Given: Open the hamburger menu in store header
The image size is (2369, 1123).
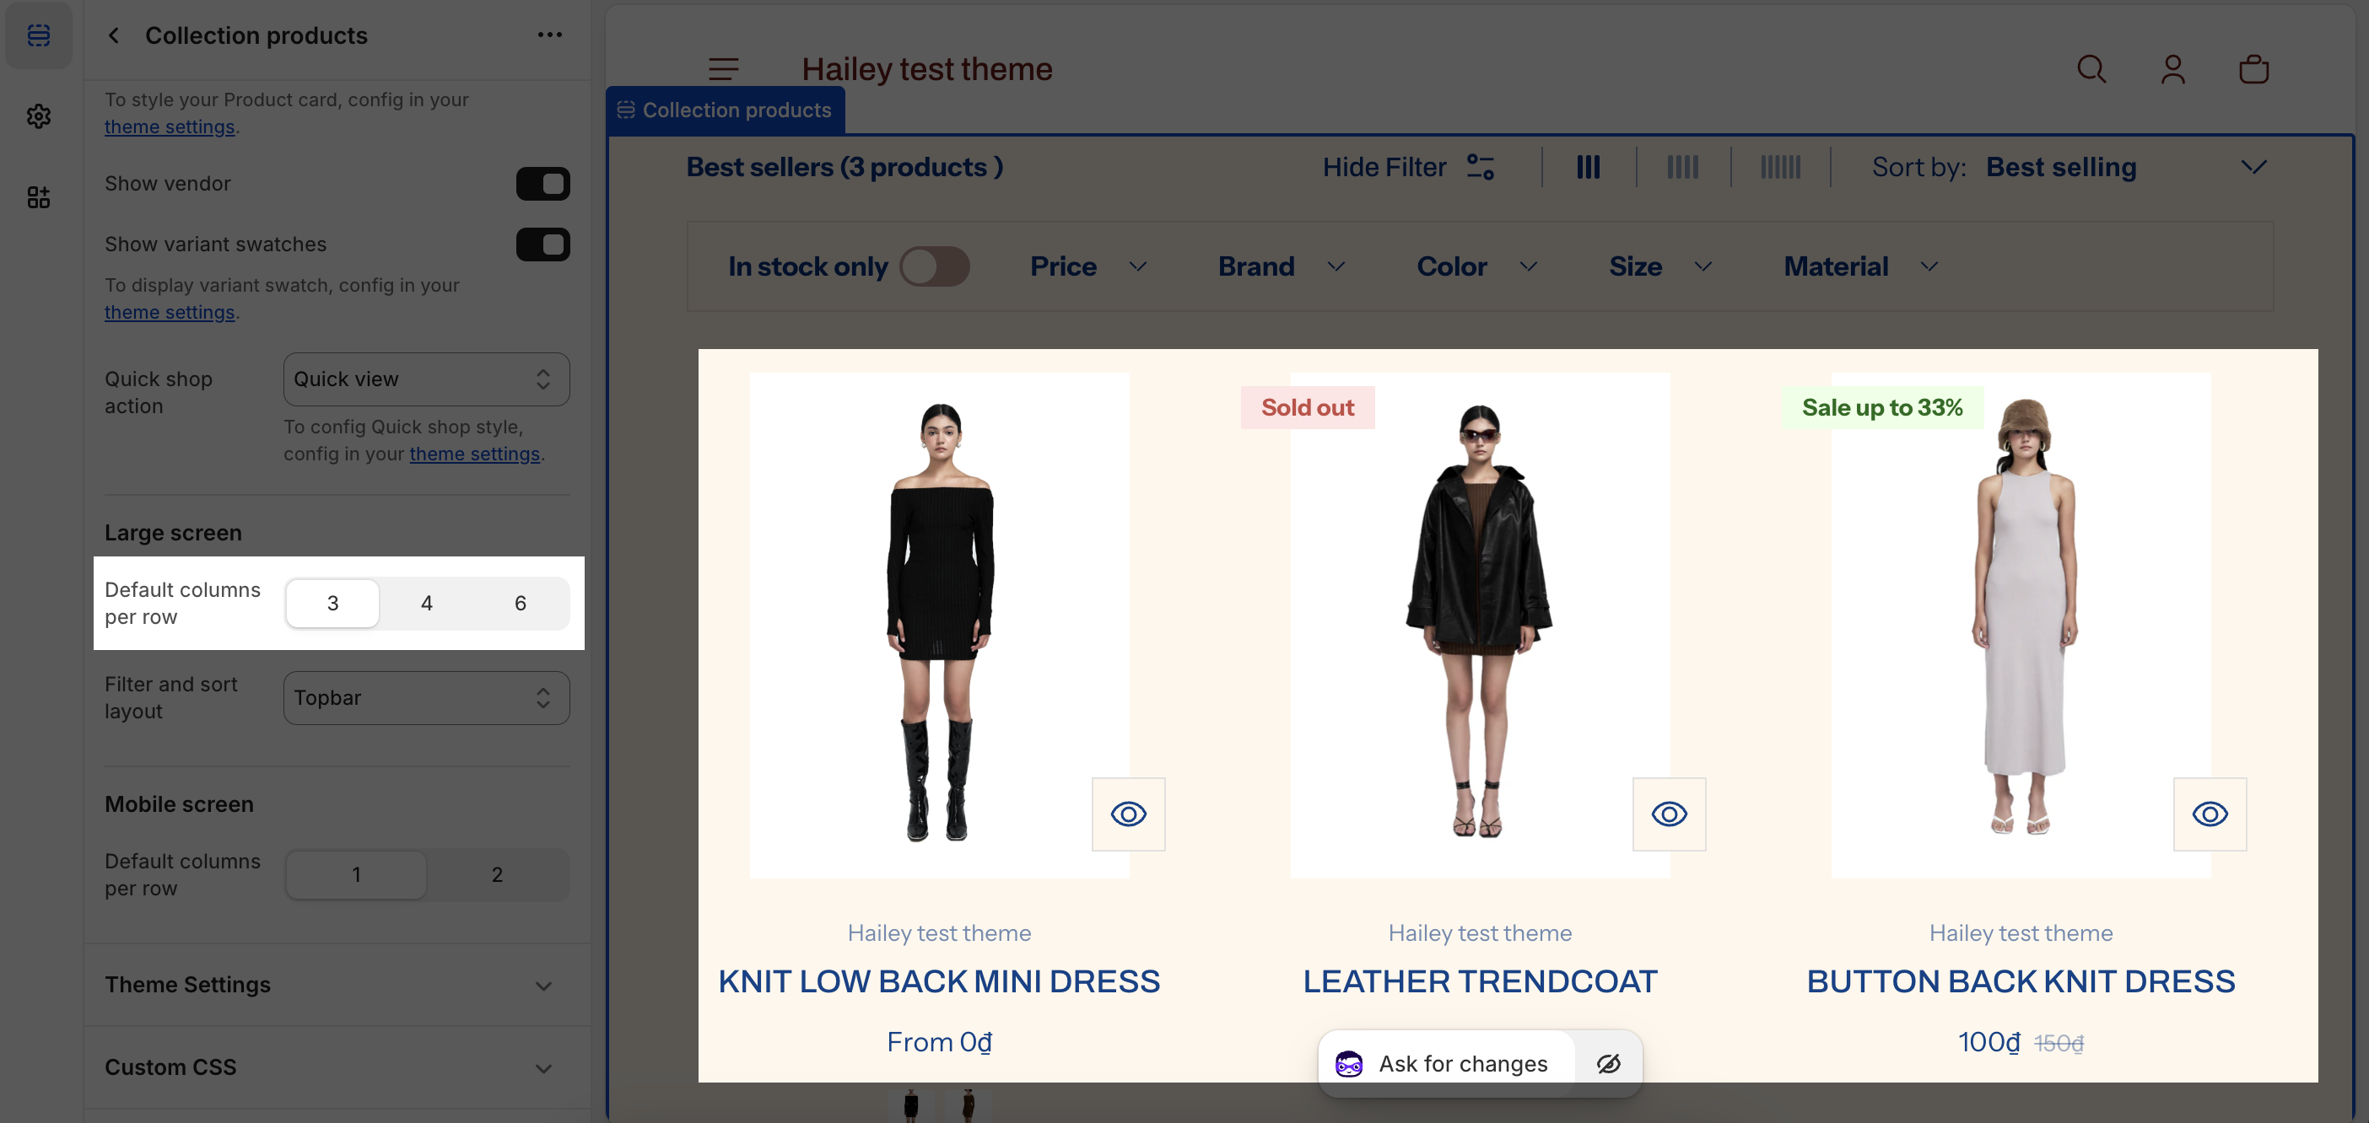Looking at the screenshot, I should tap(724, 69).
